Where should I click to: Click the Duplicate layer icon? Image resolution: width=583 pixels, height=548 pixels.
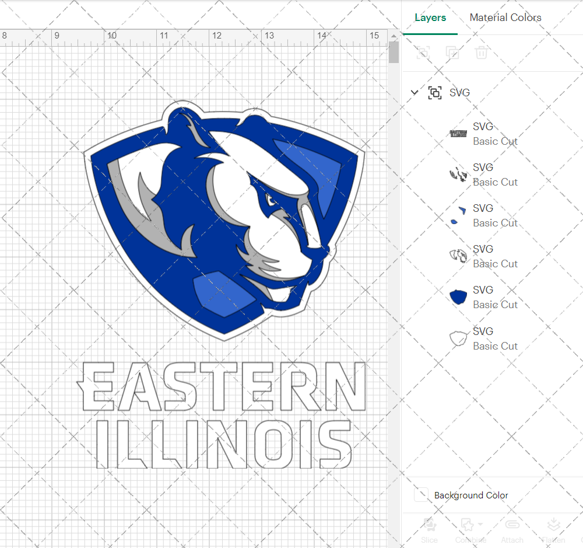pyautogui.click(x=452, y=53)
